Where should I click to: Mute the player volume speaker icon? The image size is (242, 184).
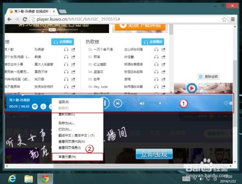point(141,104)
